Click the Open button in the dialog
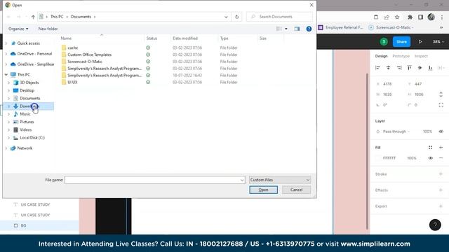The image size is (449, 252). (x=263, y=190)
